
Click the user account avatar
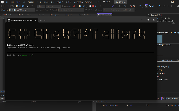click(173, 2)
